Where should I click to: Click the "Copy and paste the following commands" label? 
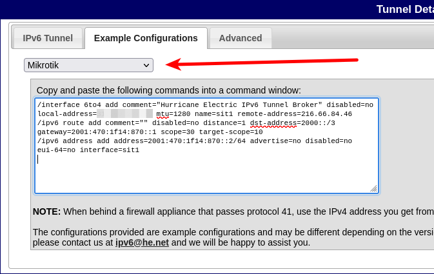[x=168, y=90]
